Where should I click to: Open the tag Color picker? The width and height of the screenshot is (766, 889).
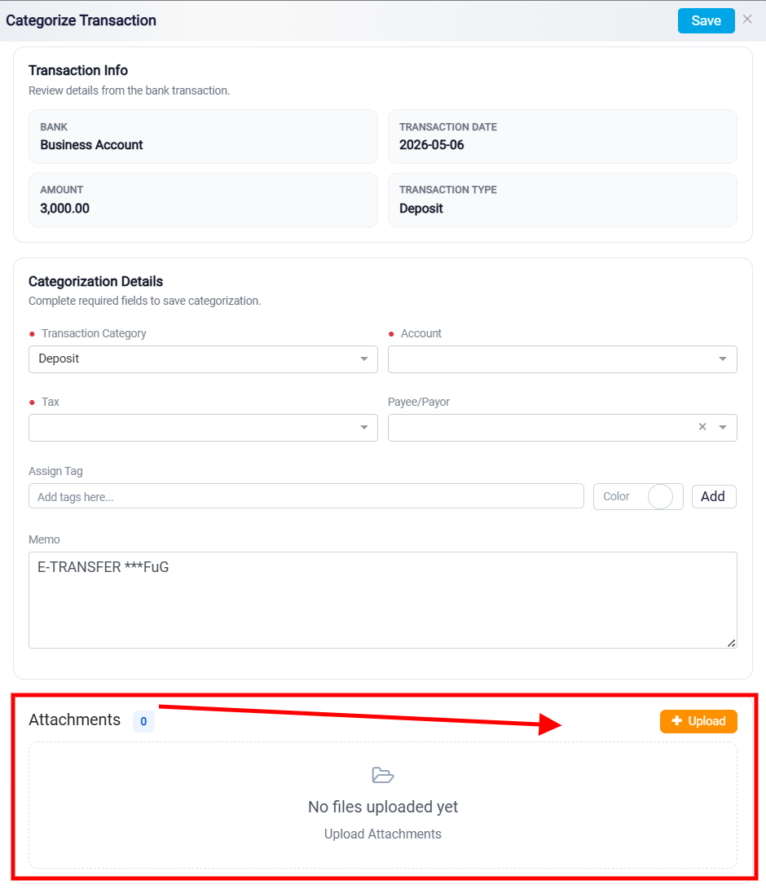tap(638, 497)
